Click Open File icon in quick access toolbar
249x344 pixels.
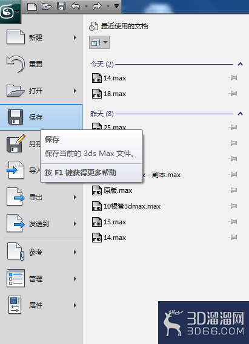tap(47, 7)
